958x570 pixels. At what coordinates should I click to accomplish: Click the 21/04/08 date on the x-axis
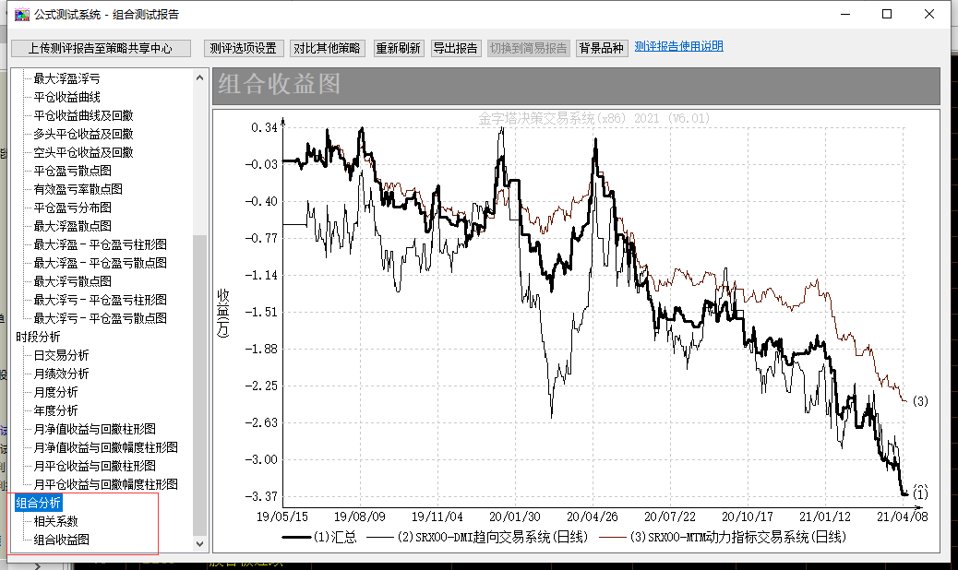click(x=903, y=517)
